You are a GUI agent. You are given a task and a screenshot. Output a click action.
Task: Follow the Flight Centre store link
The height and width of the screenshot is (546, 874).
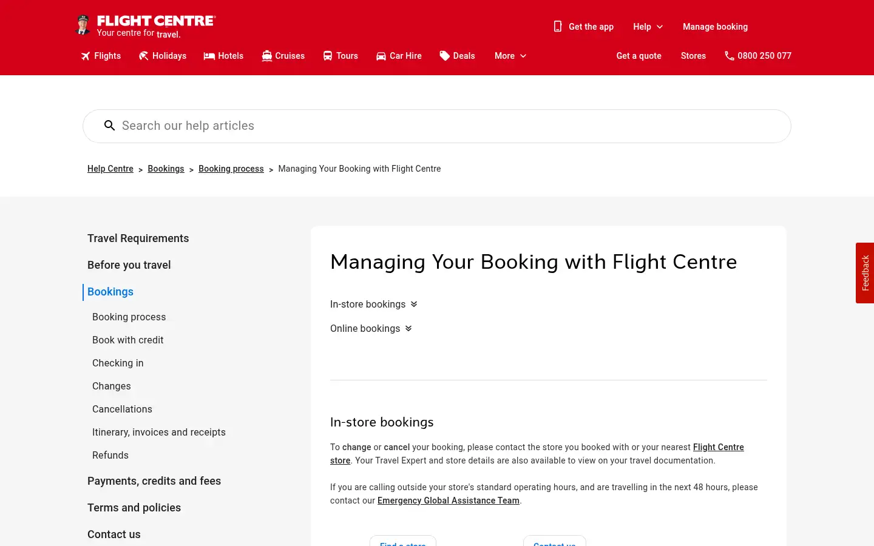click(x=719, y=447)
